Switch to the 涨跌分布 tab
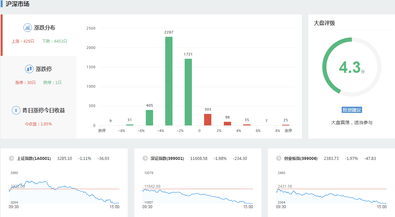The width and height of the screenshot is (395, 217). [x=44, y=28]
